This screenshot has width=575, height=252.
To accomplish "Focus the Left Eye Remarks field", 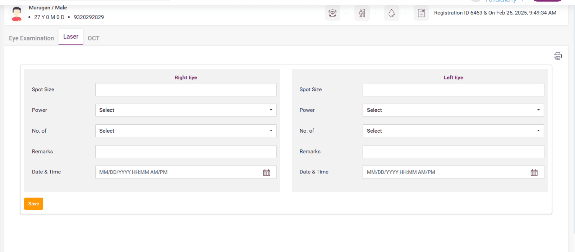I will click(453, 152).
